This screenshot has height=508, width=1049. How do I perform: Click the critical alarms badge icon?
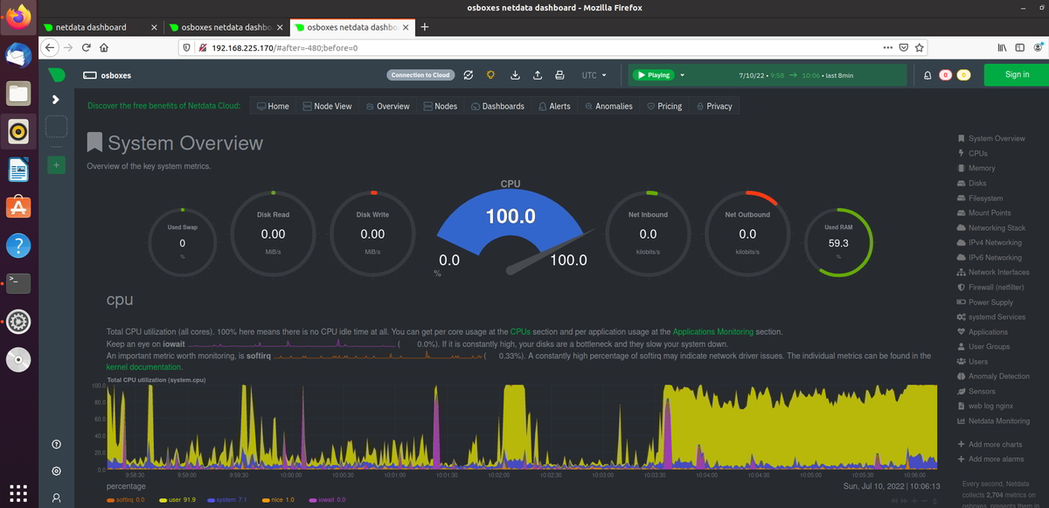[x=945, y=75]
